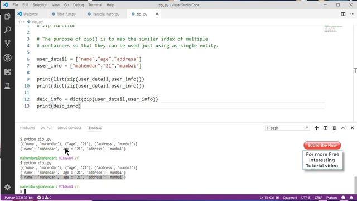Image resolution: width=357 pixels, height=201 pixels.
Task: Open the Debug view in activity bar
Action: coord(7,58)
